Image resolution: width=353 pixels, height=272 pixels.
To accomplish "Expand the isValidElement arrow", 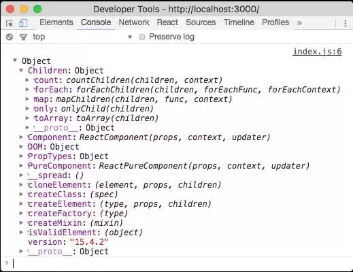I will coord(21,232).
